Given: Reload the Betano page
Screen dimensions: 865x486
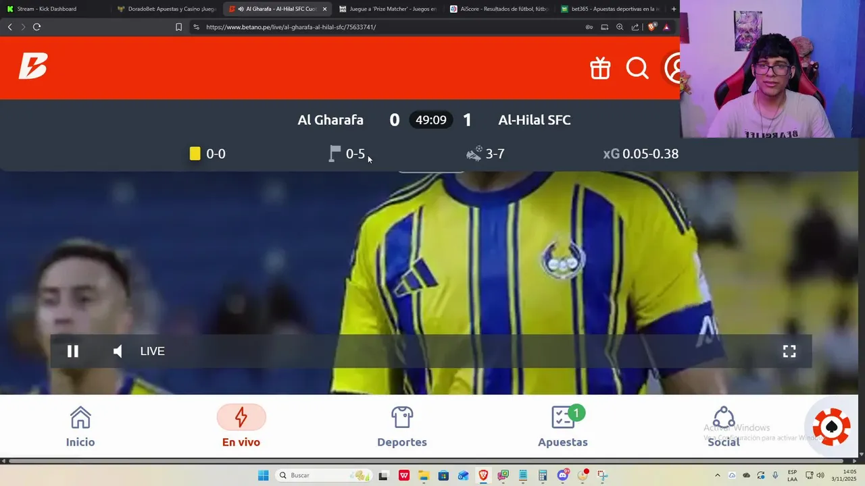Looking at the screenshot, I should (36, 27).
